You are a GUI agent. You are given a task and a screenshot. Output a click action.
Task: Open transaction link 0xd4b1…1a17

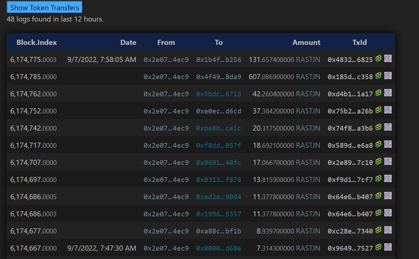point(350,94)
